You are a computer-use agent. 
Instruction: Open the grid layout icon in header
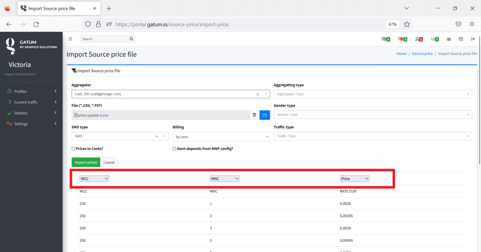[x=461, y=39]
